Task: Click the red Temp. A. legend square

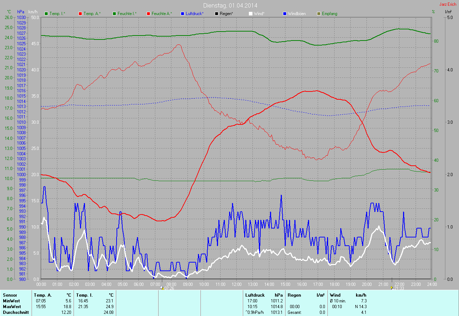Action: (x=80, y=14)
